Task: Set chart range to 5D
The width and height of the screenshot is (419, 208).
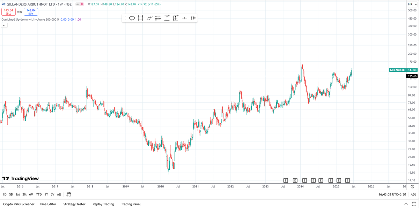Action: 11,194
